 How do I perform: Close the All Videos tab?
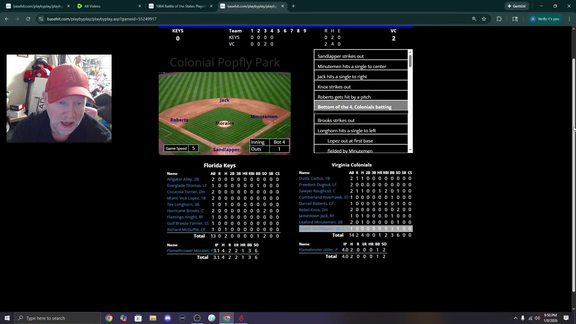point(139,6)
